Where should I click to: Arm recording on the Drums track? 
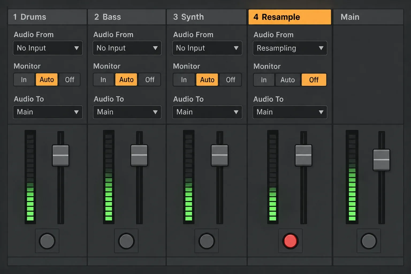[x=47, y=241]
